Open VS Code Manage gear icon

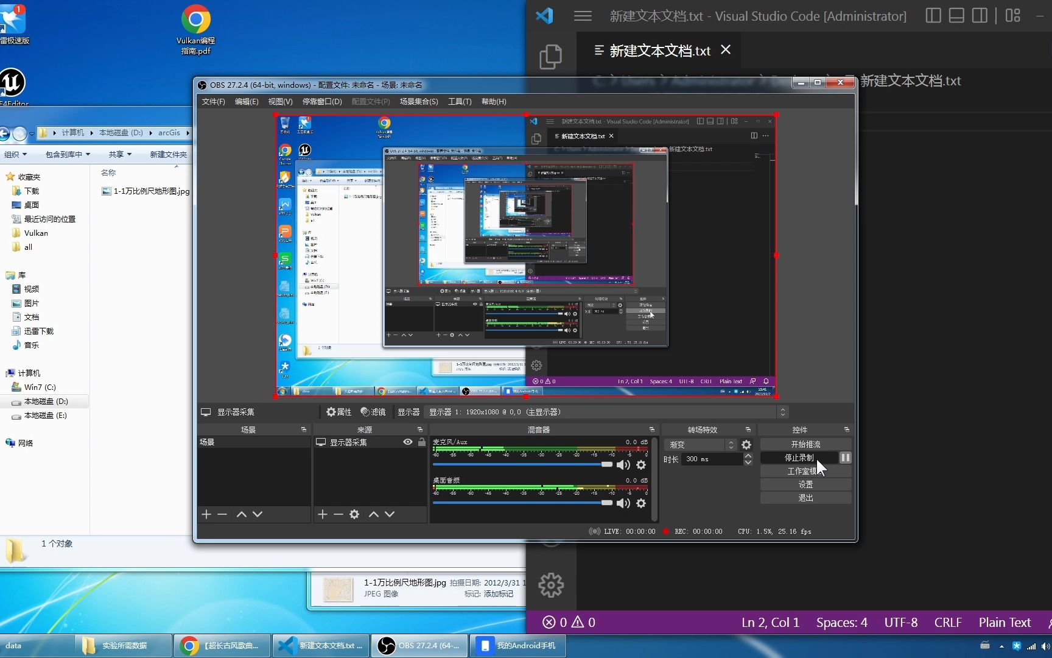(x=551, y=585)
